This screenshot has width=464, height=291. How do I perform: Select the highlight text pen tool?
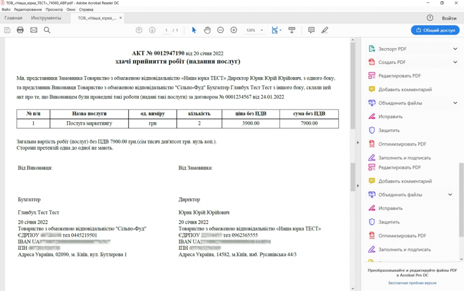tap(325, 30)
